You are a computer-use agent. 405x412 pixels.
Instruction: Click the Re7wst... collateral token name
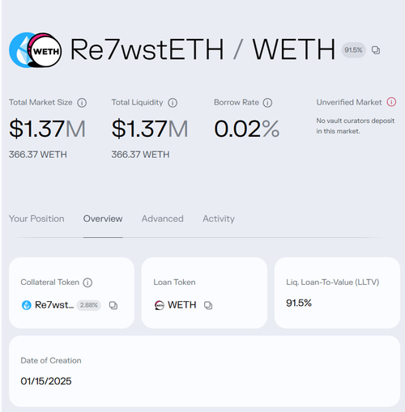(x=54, y=305)
